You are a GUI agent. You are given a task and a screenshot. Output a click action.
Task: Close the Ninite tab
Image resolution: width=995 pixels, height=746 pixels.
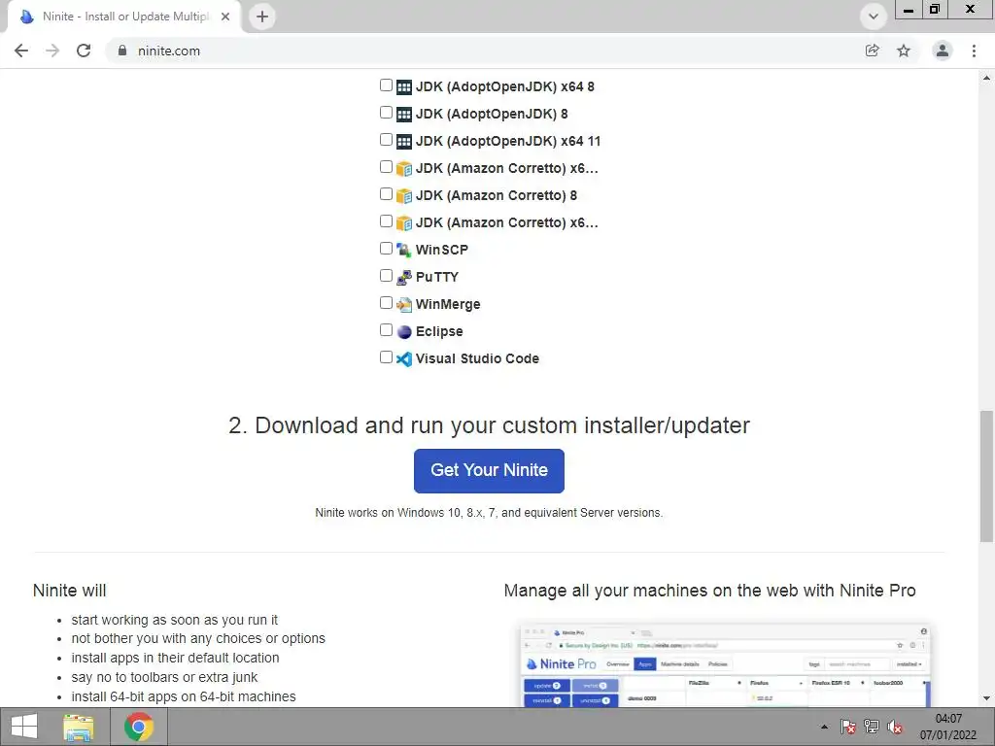(x=225, y=17)
